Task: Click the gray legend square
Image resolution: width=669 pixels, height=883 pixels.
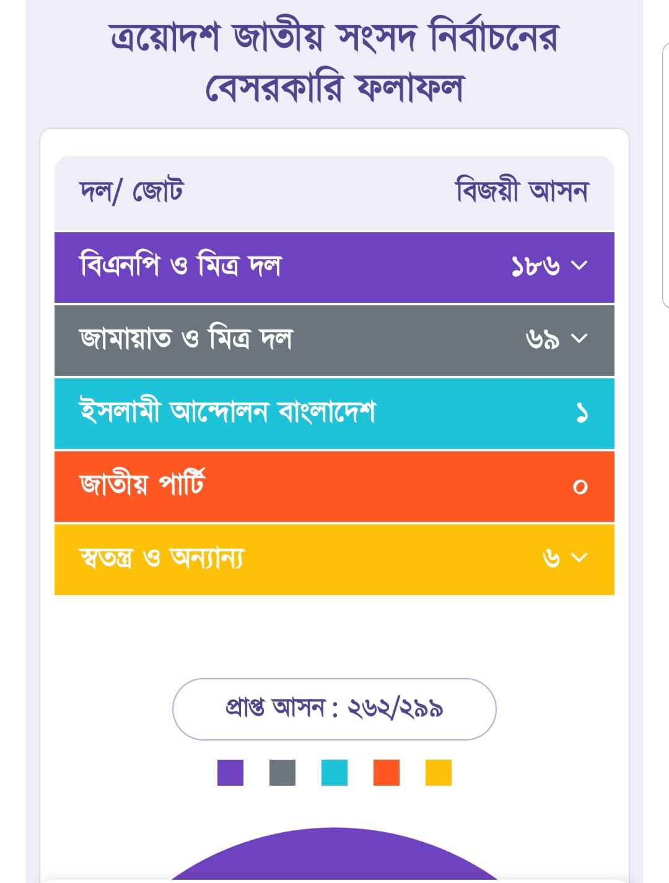Action: pyautogui.click(x=282, y=773)
